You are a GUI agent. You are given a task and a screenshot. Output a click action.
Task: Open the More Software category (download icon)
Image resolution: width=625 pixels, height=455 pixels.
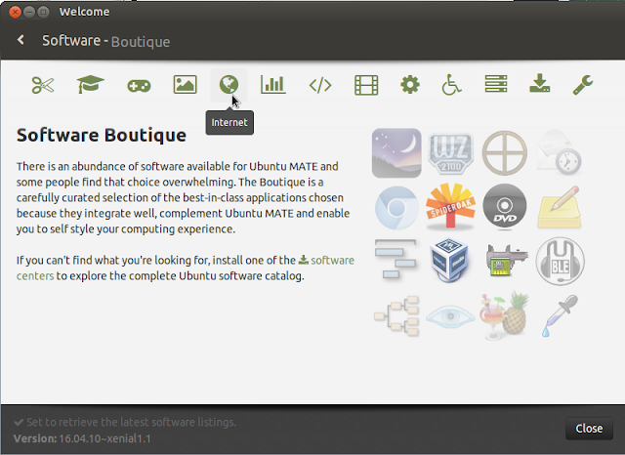[x=539, y=83]
